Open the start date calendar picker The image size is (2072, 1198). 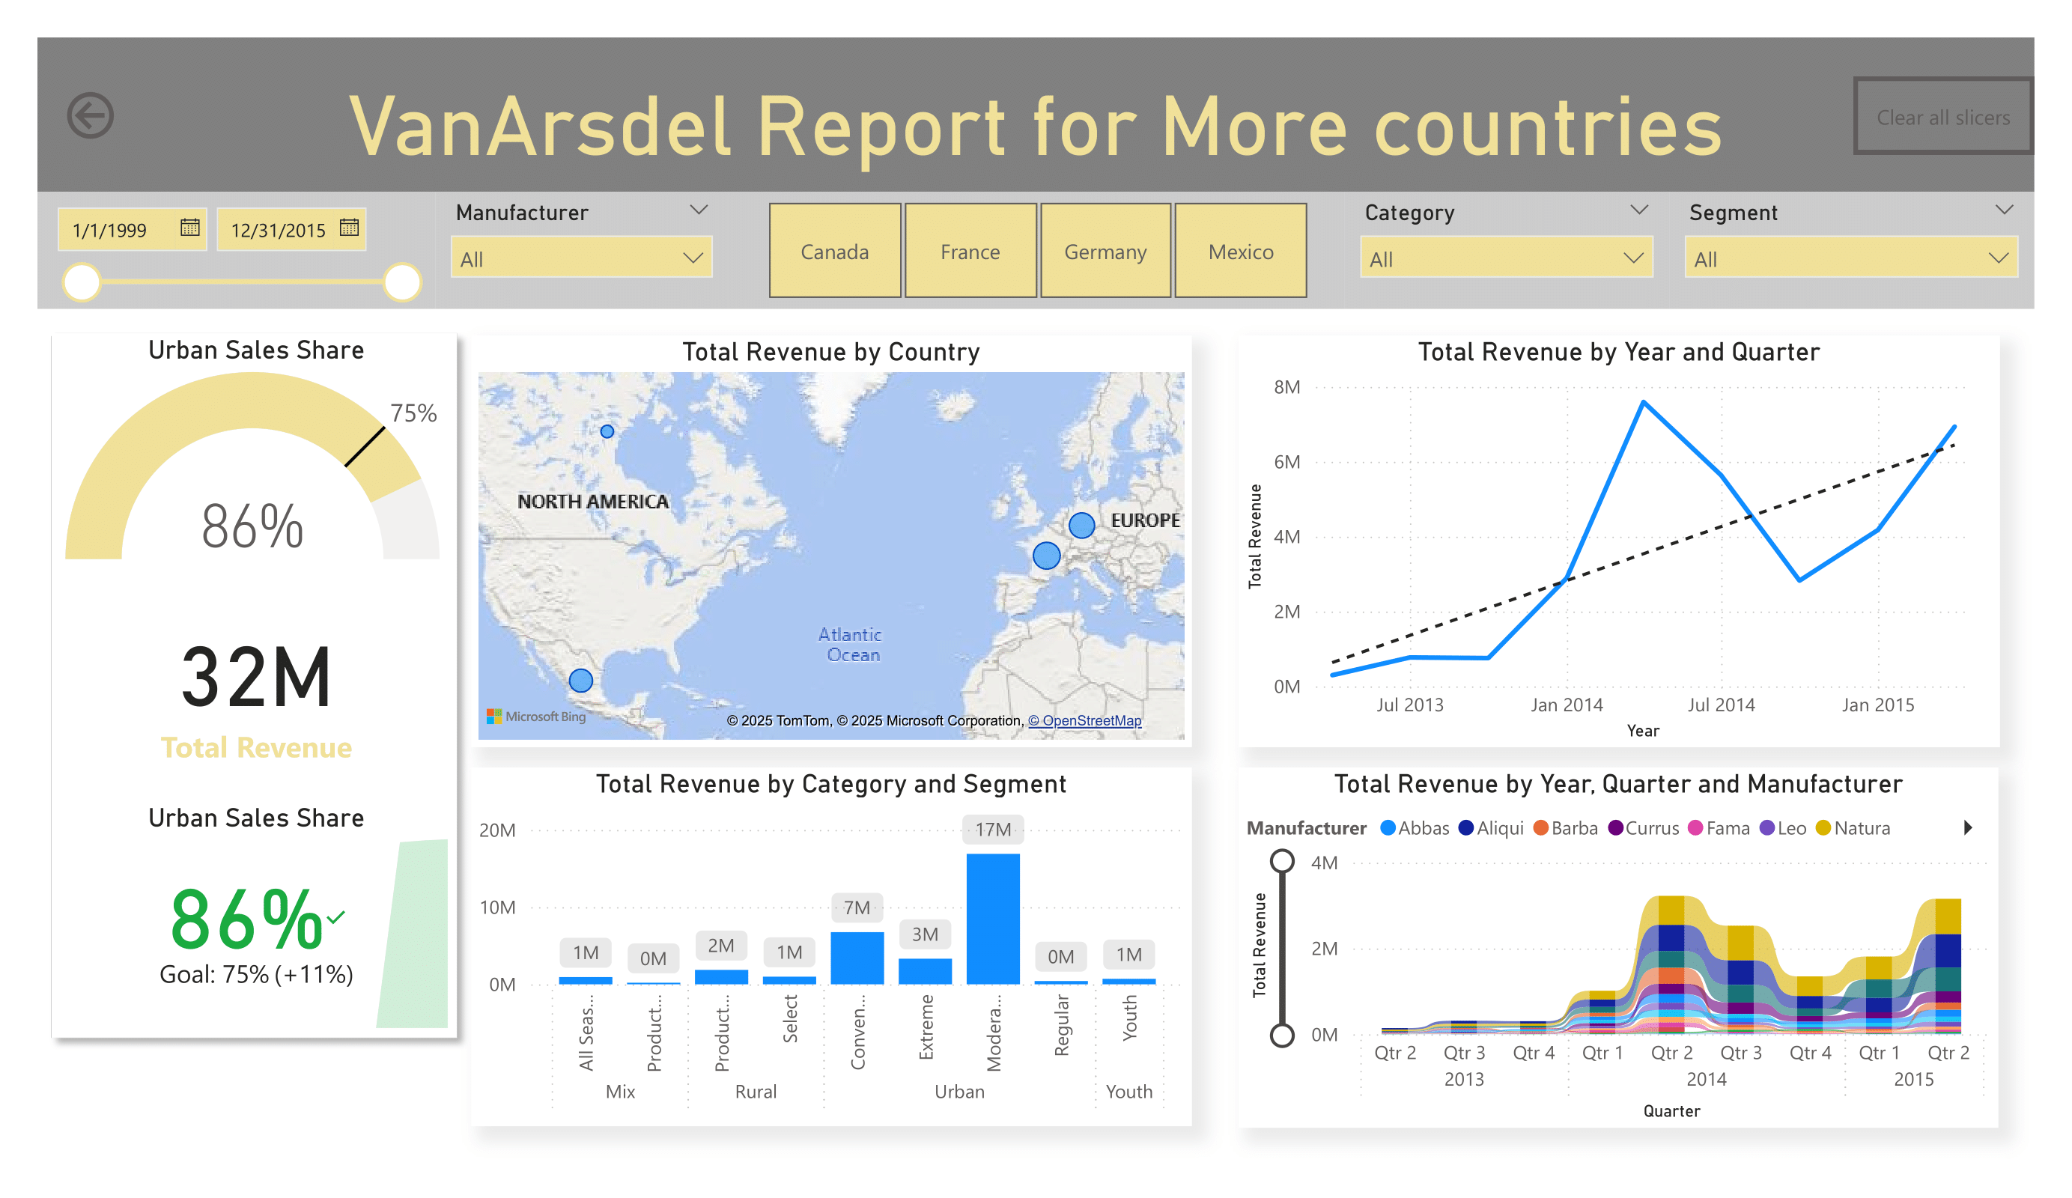tap(190, 228)
